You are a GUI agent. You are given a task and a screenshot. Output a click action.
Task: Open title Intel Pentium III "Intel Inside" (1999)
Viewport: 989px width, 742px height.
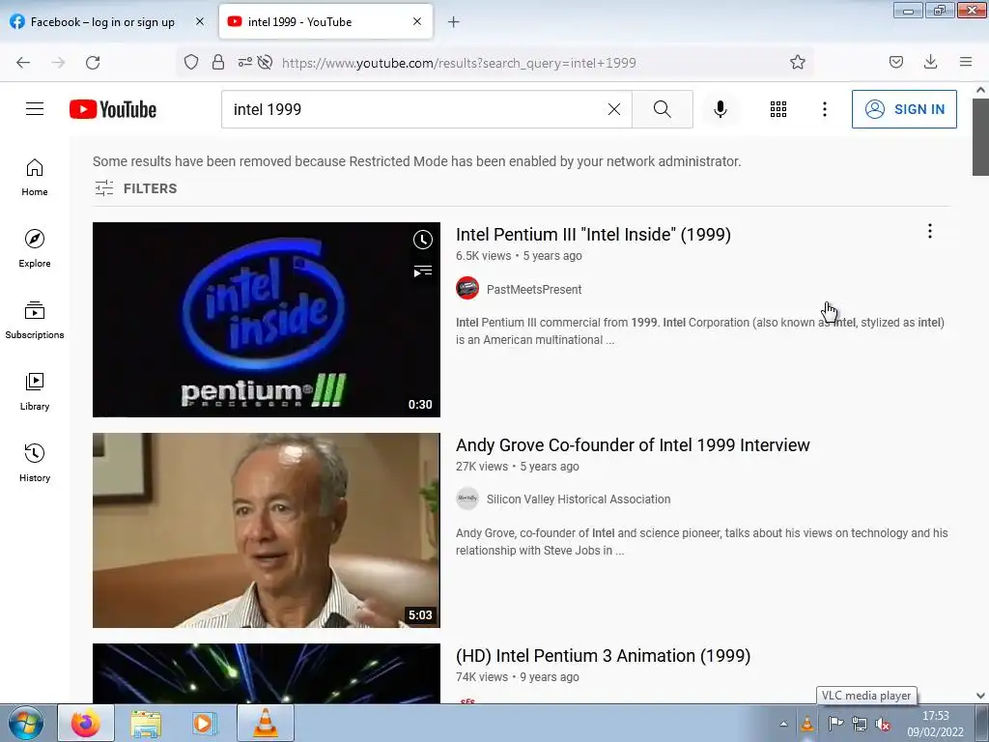(593, 235)
